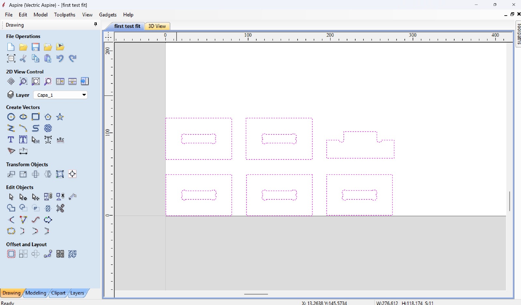
Task: Open the Move Objects transform tool
Action: (11, 174)
